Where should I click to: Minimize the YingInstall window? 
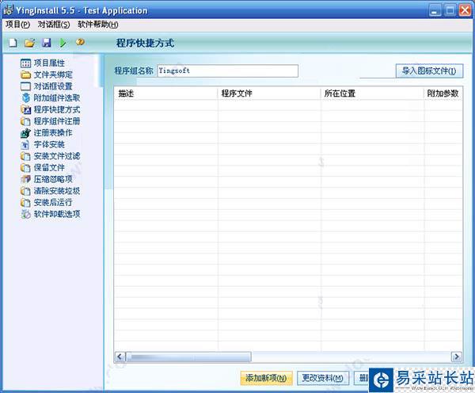click(x=435, y=10)
